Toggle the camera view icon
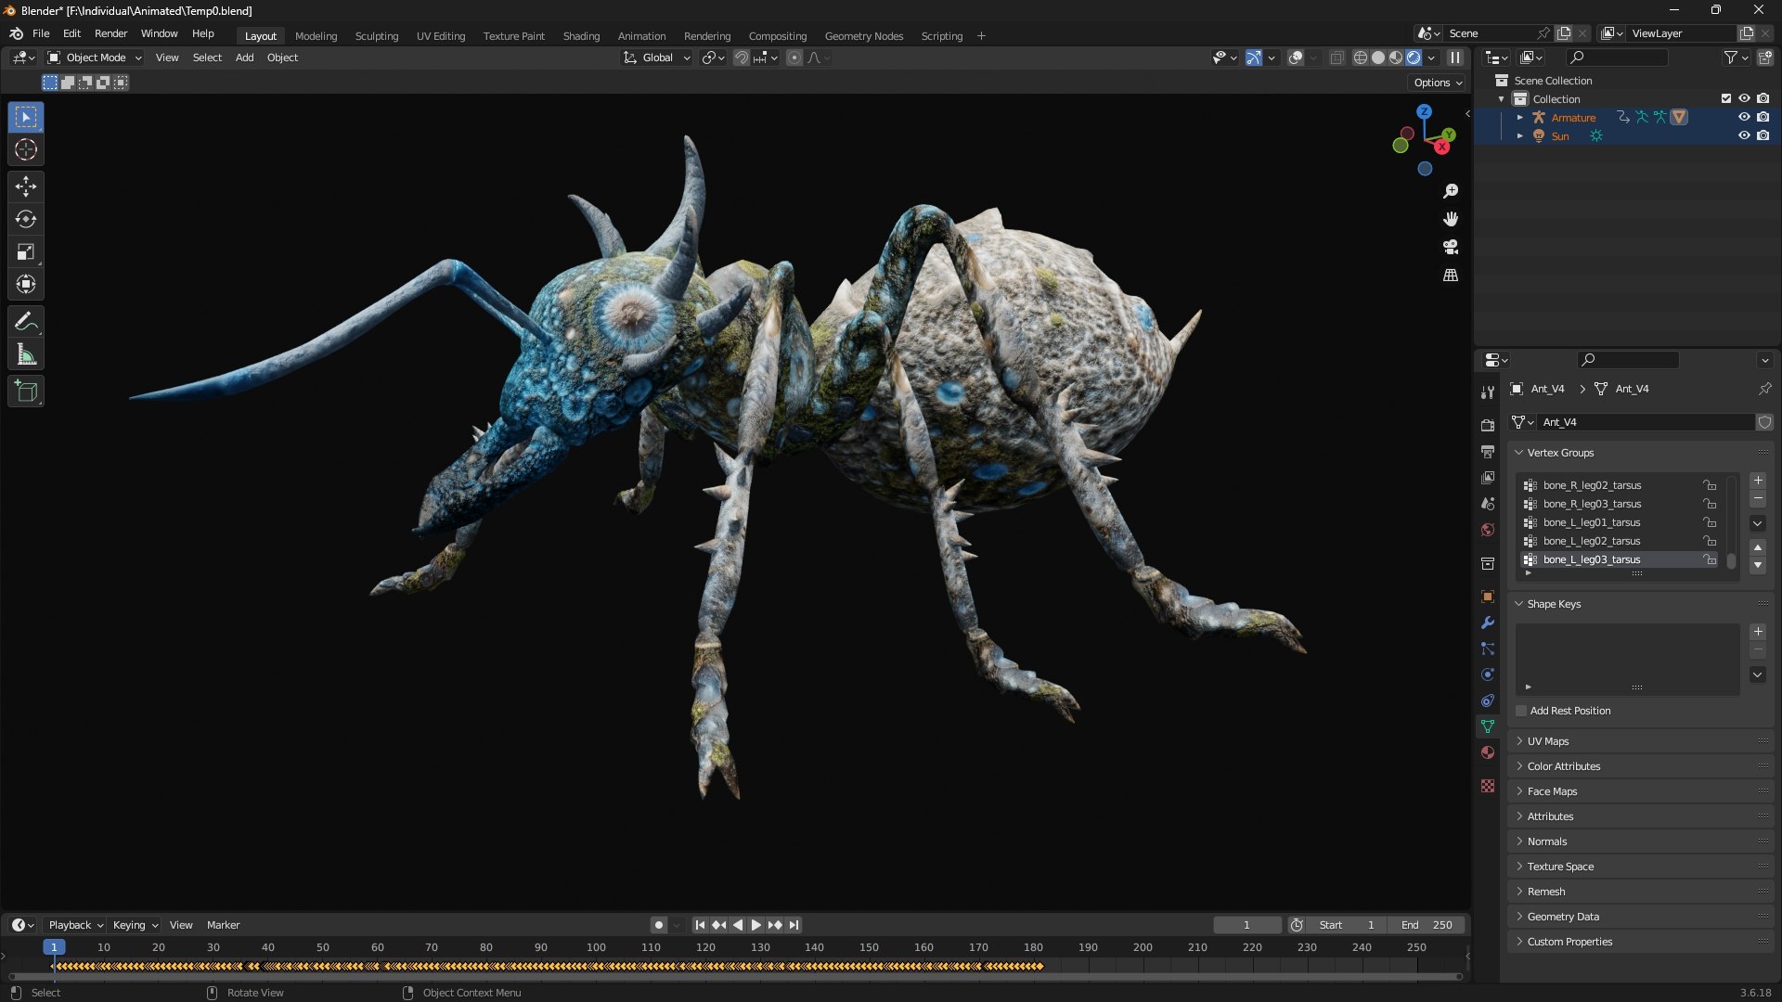The height and width of the screenshot is (1002, 1782). tap(1451, 247)
